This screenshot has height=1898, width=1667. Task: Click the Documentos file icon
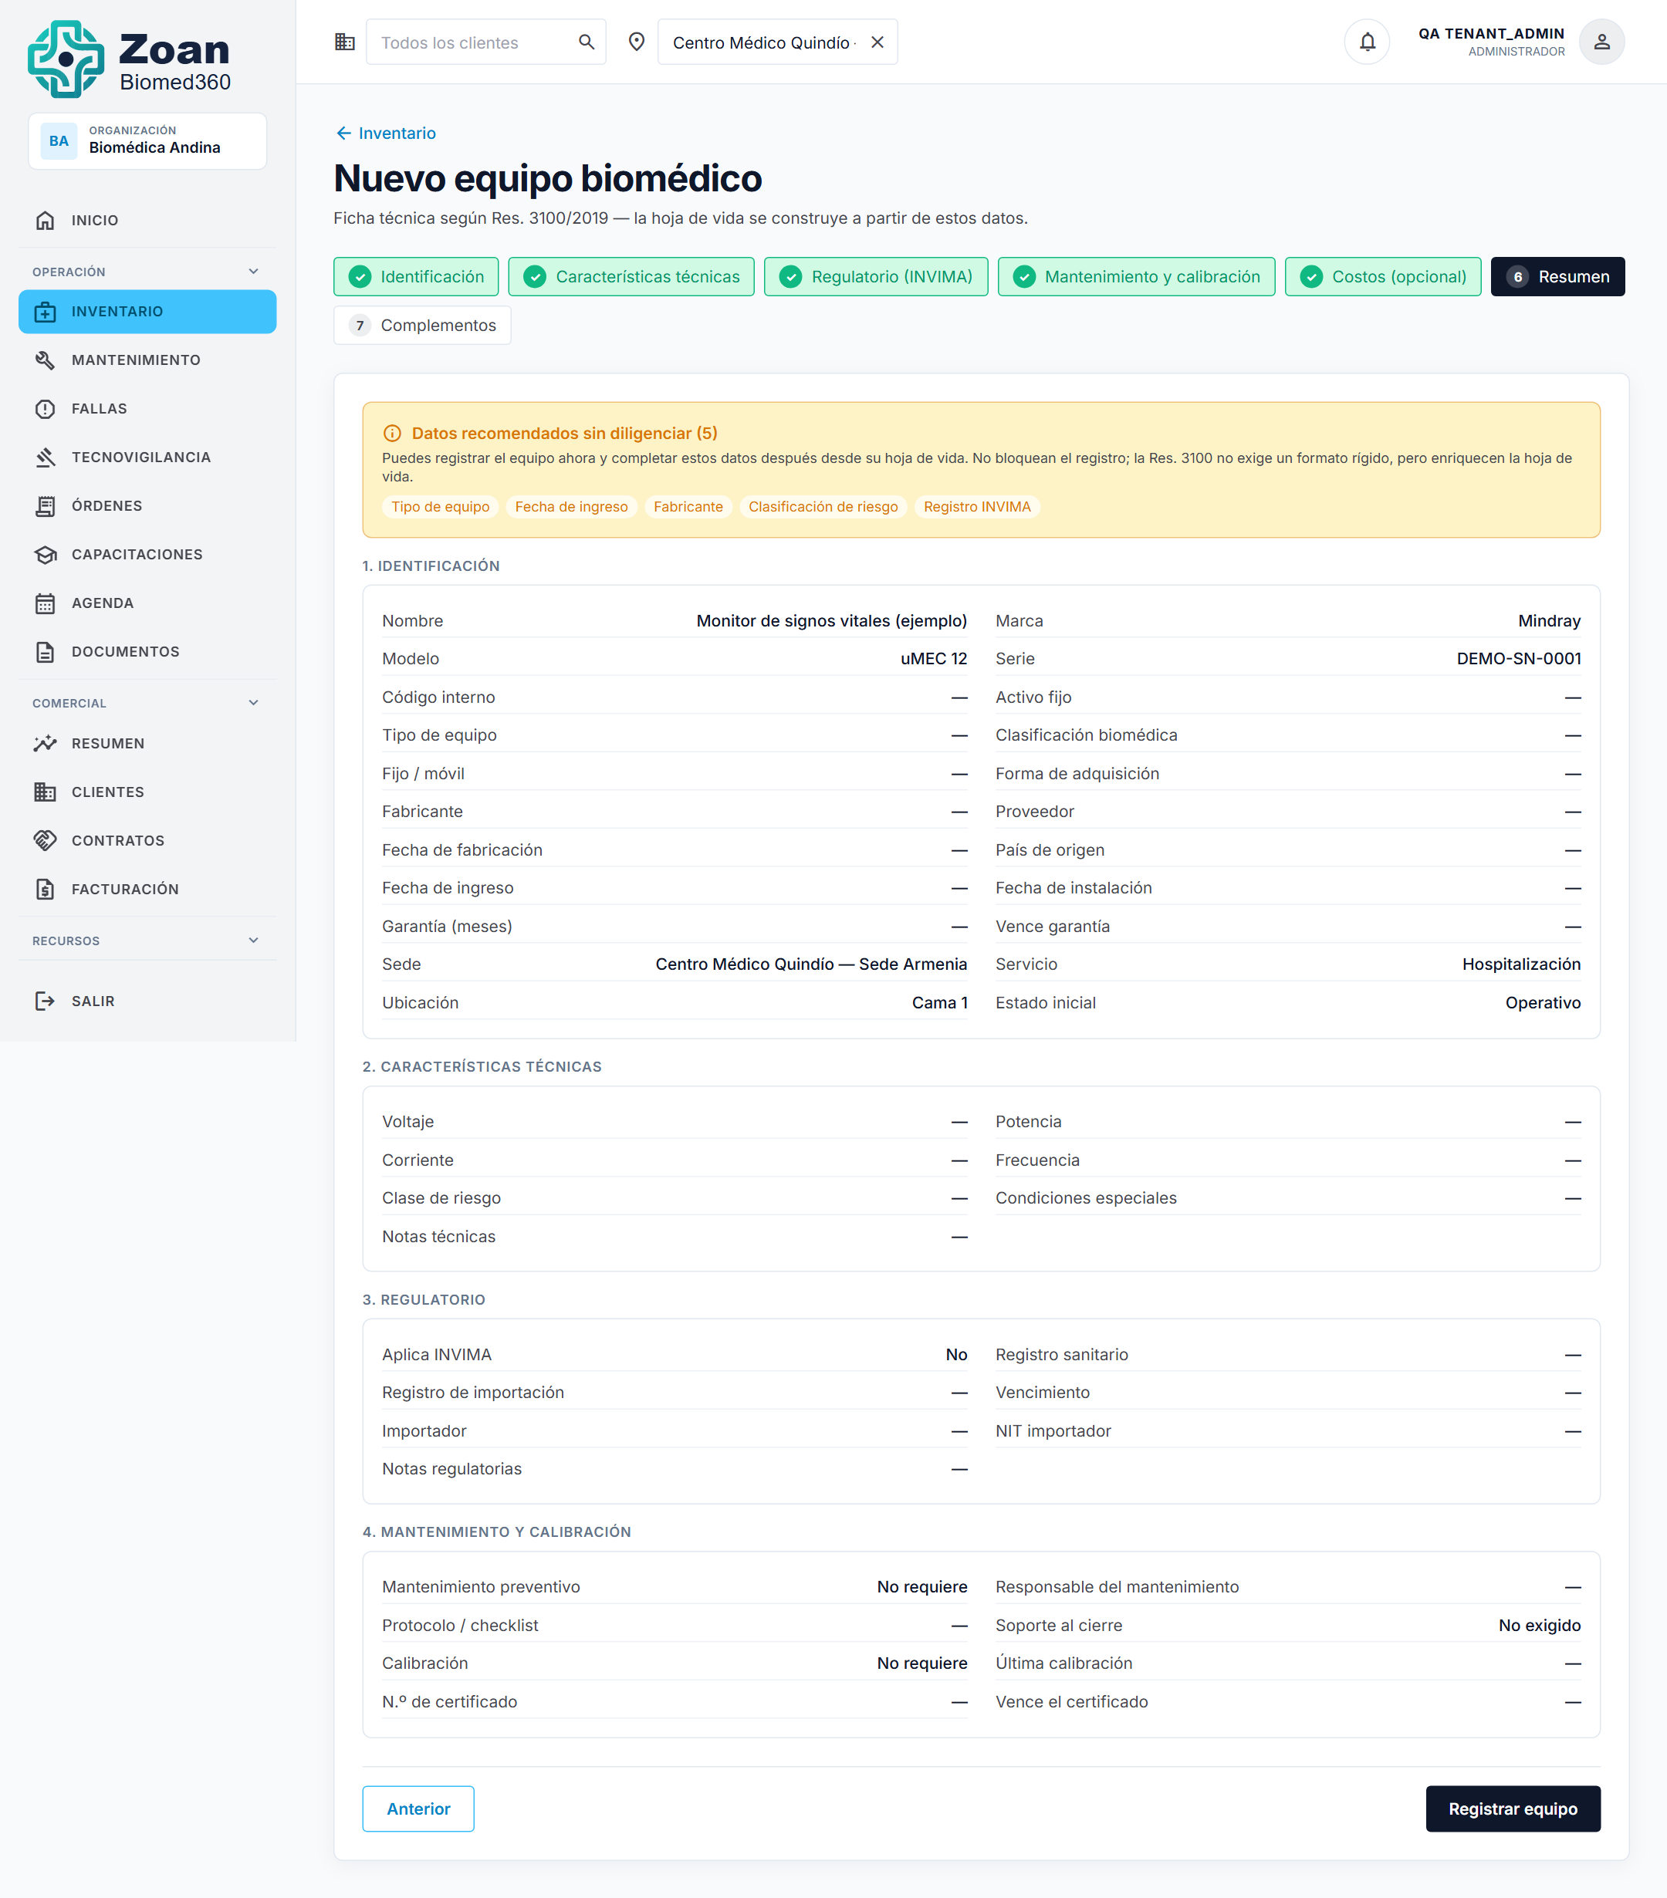pyautogui.click(x=45, y=652)
